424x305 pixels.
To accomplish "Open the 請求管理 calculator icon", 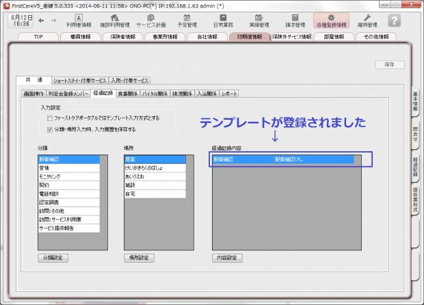I will point(295,20).
